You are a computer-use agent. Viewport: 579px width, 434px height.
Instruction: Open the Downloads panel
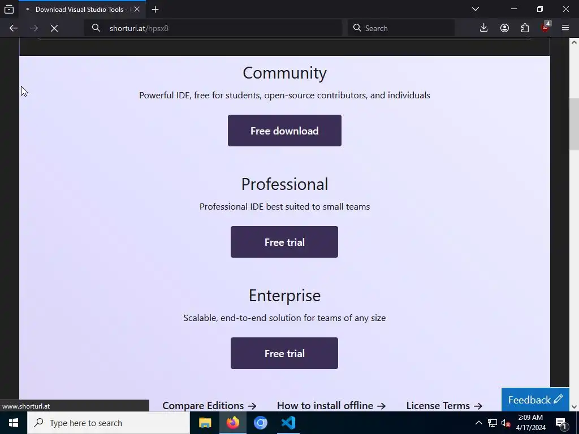(x=483, y=28)
